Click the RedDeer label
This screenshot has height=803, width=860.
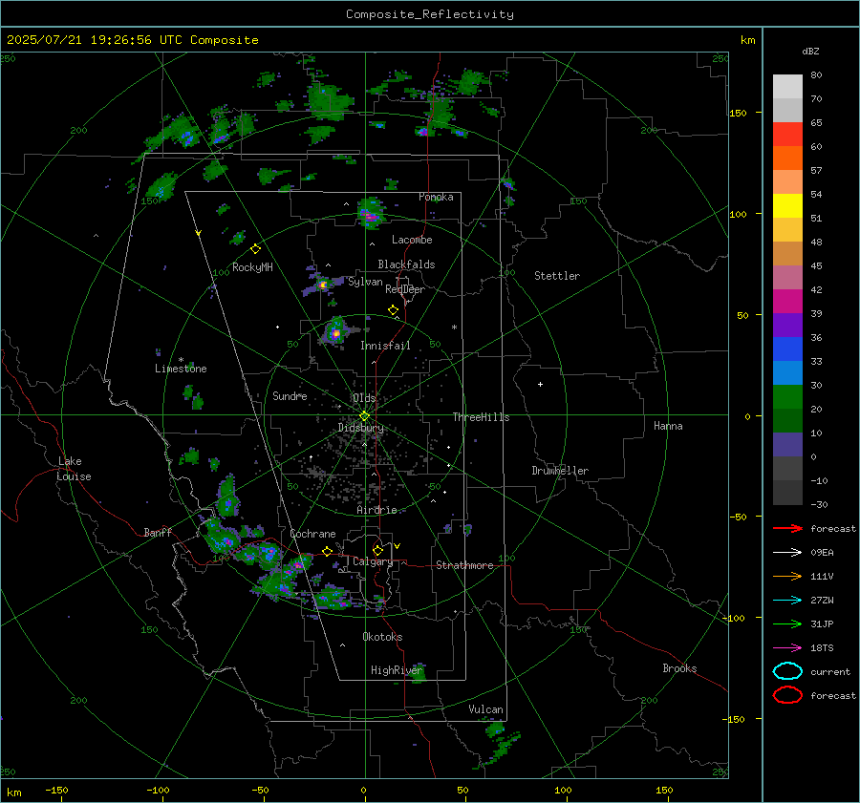point(405,289)
